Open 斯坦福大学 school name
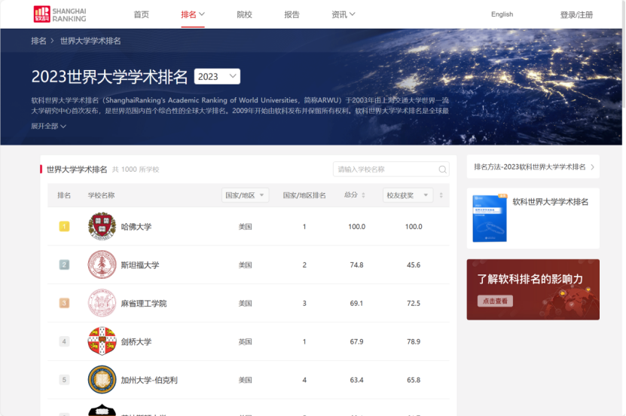626x416 pixels. pyautogui.click(x=140, y=265)
